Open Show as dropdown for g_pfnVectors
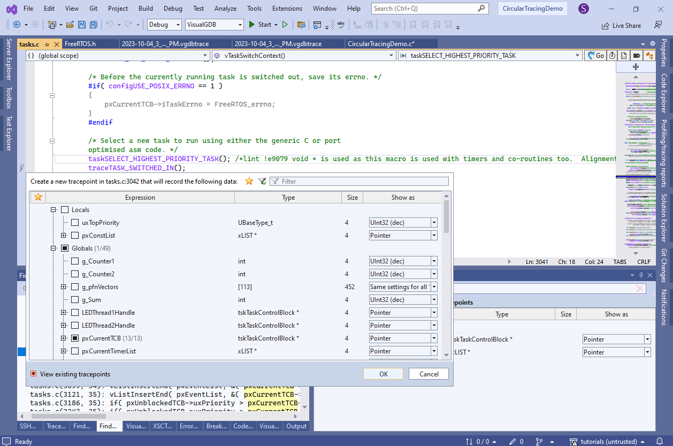 click(434, 287)
